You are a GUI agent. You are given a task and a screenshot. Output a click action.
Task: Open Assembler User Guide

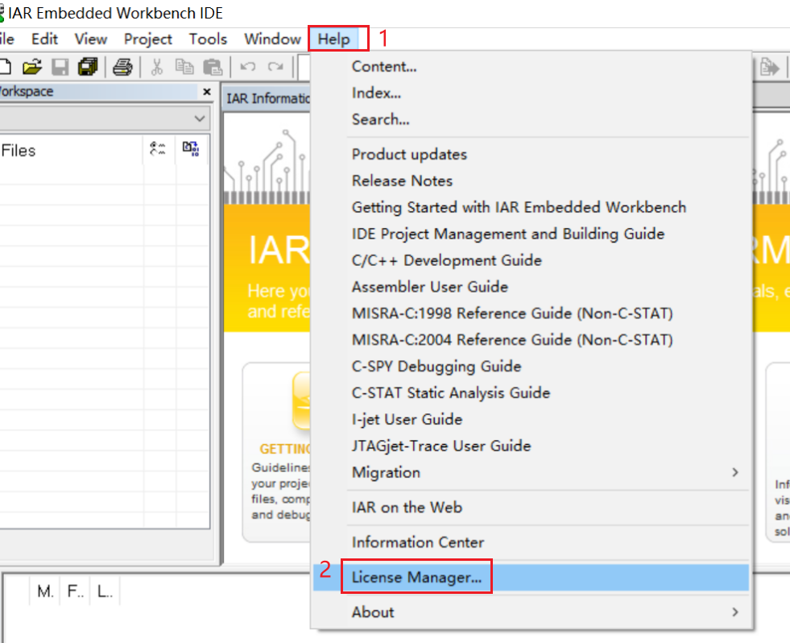click(x=531, y=287)
